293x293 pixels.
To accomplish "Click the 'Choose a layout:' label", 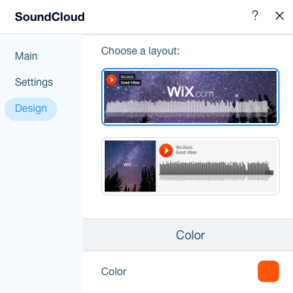I will 141,51.
